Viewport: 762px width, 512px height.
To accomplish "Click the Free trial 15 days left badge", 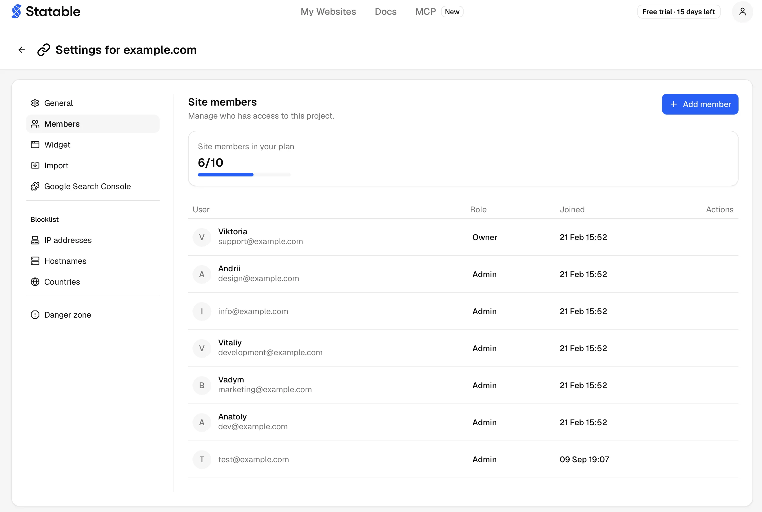I will click(x=679, y=12).
